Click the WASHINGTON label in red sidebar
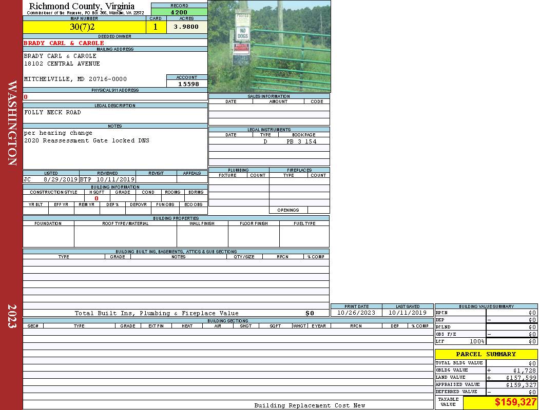Screen dimensions: 539x410 click(x=12, y=123)
